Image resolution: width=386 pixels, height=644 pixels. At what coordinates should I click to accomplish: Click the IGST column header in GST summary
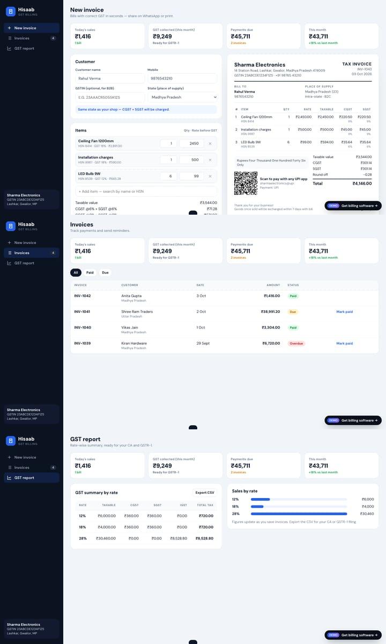coord(183,505)
